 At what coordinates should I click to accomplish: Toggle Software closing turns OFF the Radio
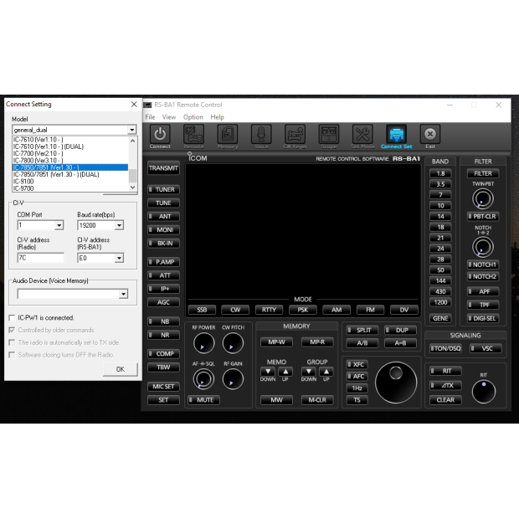point(12,355)
